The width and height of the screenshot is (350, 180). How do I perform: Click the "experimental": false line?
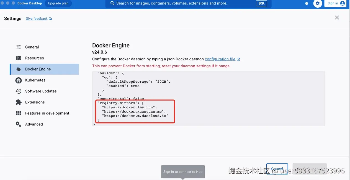(122, 99)
